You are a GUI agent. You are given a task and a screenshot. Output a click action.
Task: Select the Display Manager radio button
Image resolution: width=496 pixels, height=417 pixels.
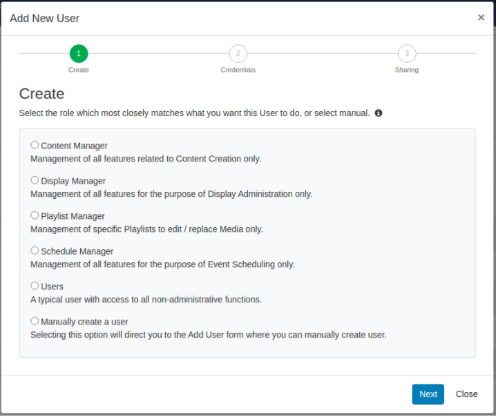(35, 180)
